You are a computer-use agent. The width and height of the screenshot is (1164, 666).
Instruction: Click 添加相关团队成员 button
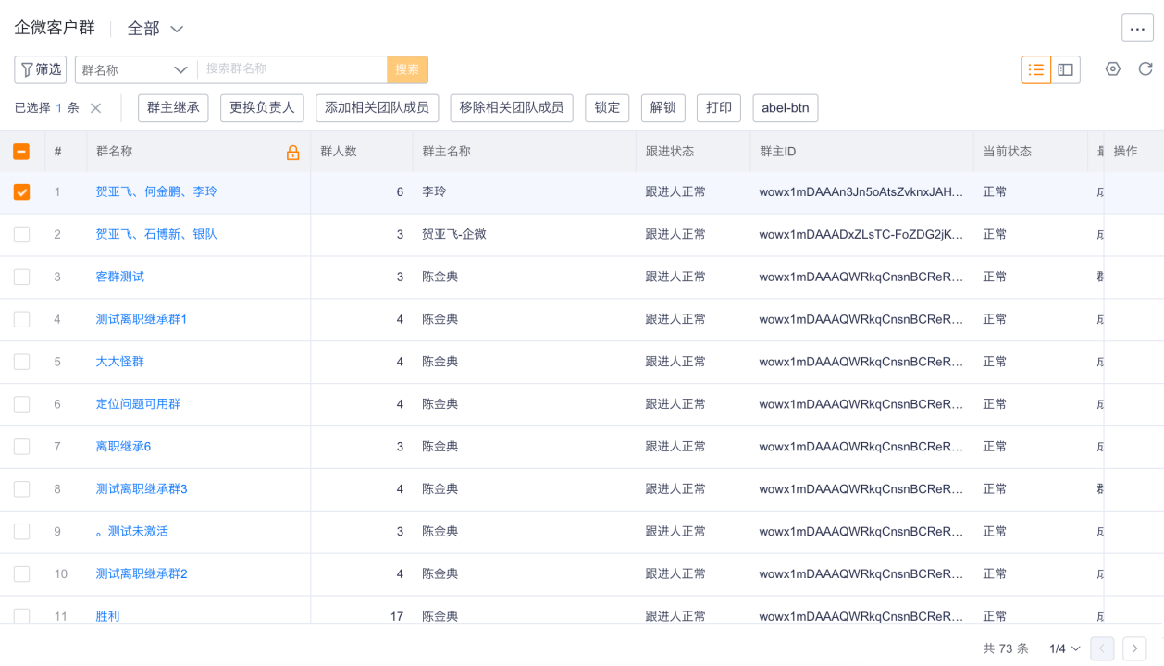[x=377, y=107]
